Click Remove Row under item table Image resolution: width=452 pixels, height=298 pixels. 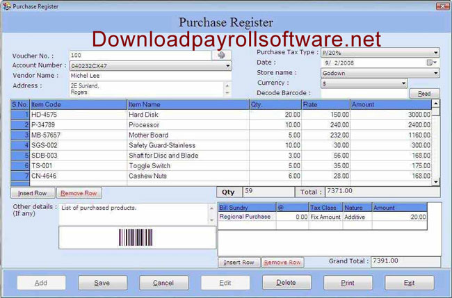coord(79,193)
